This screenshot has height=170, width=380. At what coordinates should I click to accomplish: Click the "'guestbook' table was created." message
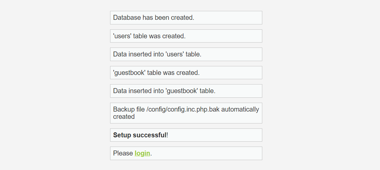pos(156,73)
